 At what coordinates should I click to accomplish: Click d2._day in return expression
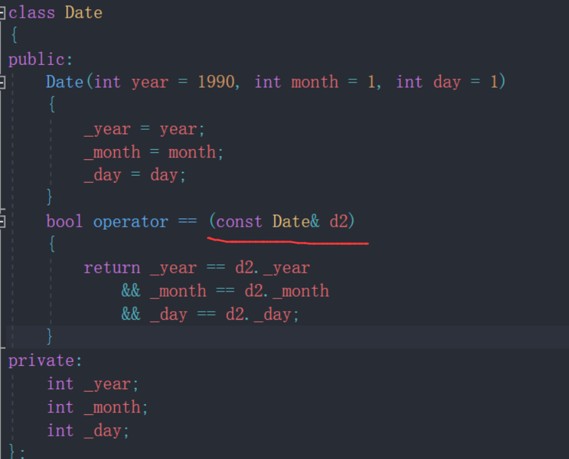pos(258,314)
